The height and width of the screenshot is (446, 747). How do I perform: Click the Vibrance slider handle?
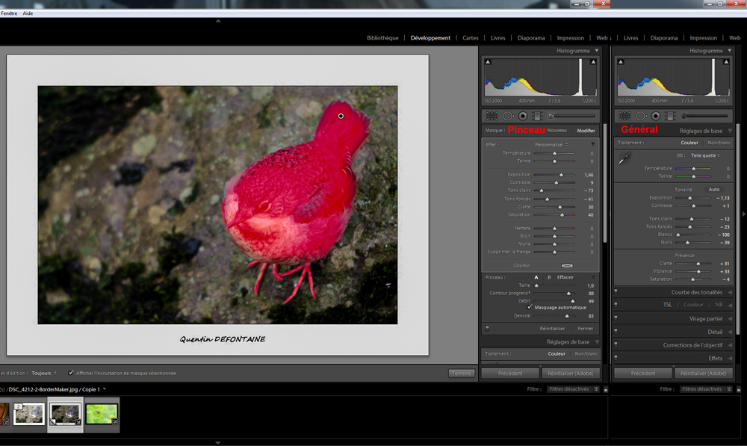pyautogui.click(x=699, y=272)
